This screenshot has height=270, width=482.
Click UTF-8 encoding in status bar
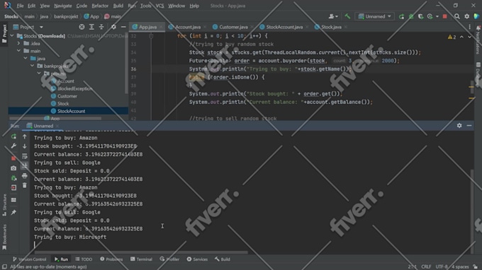442,266
